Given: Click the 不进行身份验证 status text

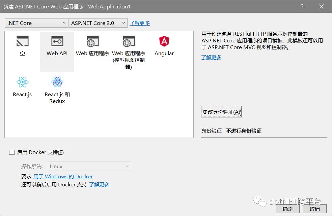Looking at the screenshot, I should click(x=244, y=131).
